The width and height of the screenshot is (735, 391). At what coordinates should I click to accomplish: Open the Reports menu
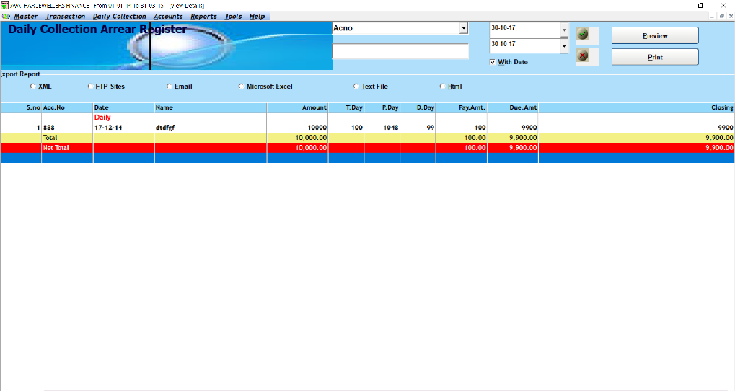pos(203,16)
